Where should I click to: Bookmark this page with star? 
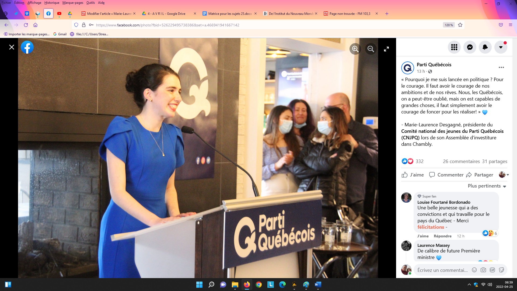point(460,25)
